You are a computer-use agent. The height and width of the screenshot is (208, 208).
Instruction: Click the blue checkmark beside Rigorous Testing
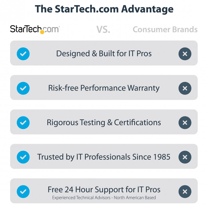(x=23, y=123)
